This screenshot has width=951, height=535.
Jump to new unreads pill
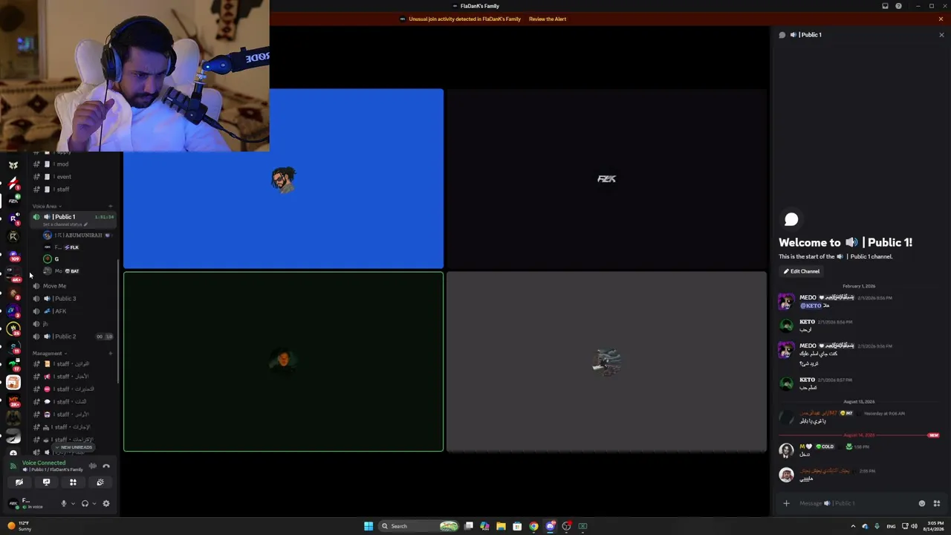pos(74,447)
